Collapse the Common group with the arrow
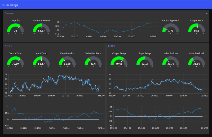 (207, 14)
